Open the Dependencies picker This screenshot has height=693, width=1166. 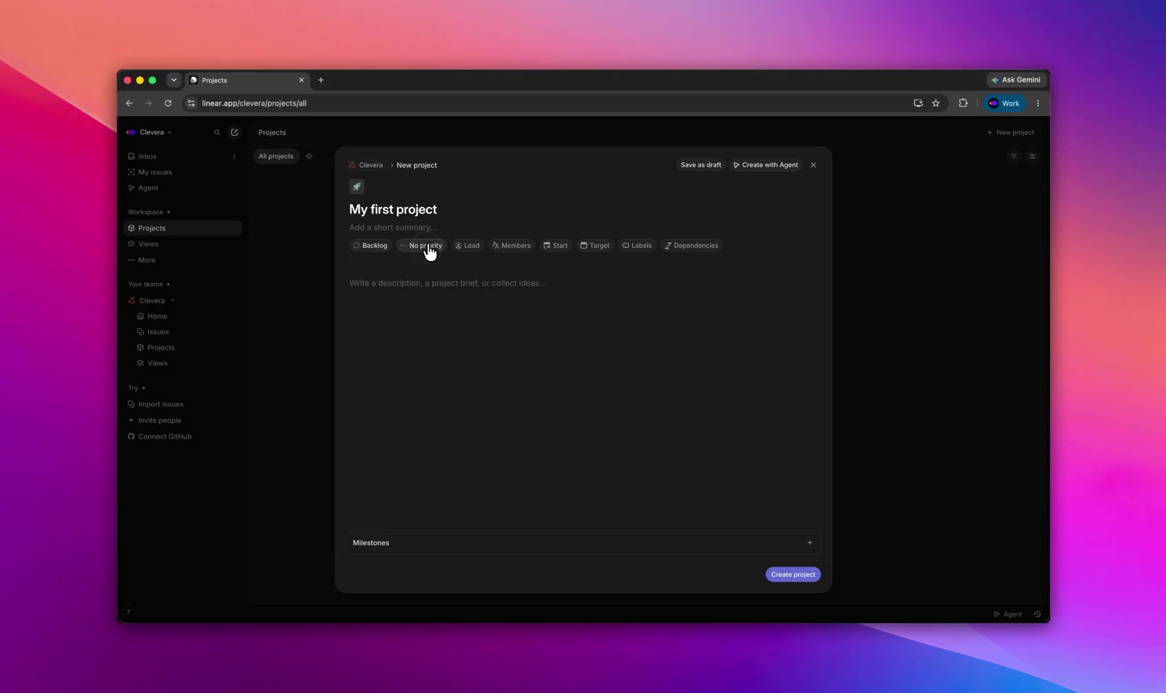coord(691,246)
